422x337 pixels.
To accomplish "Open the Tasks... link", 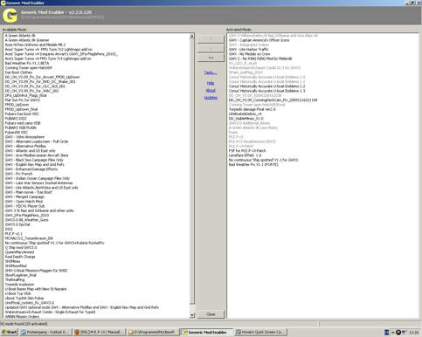I will pyautogui.click(x=211, y=72).
